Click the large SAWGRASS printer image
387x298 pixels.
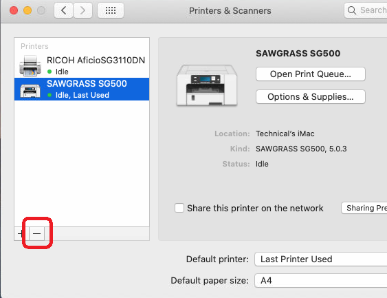207,85
